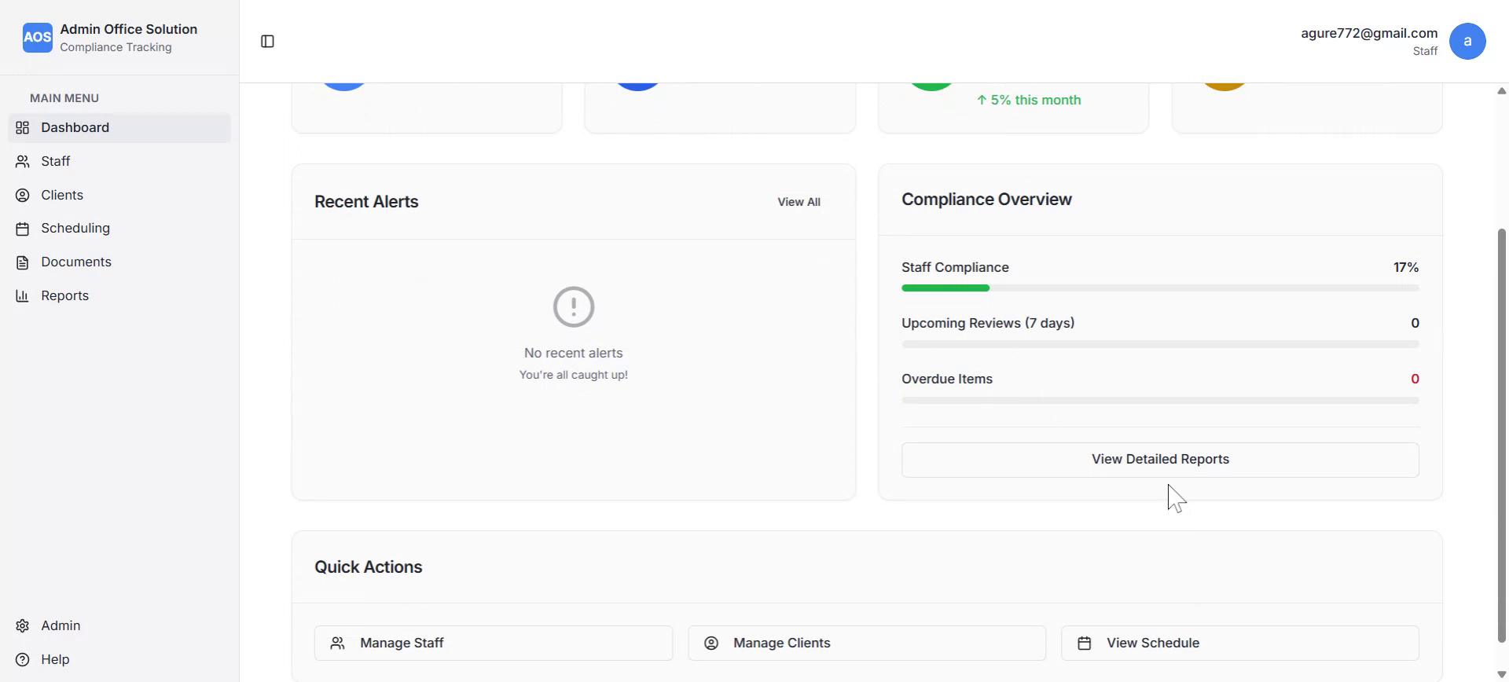Viewport: 1509px width, 682px height.
Task: Click the Manage Staff button
Action: (x=494, y=643)
